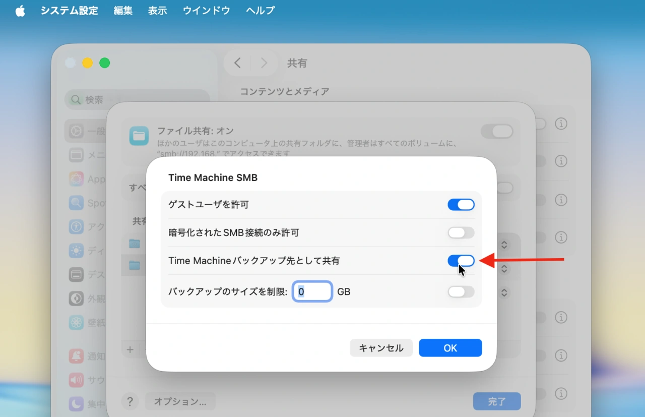This screenshot has width=645, height=417.
Task: Open the 表示 menu in the menu bar
Action: pyautogui.click(x=157, y=11)
